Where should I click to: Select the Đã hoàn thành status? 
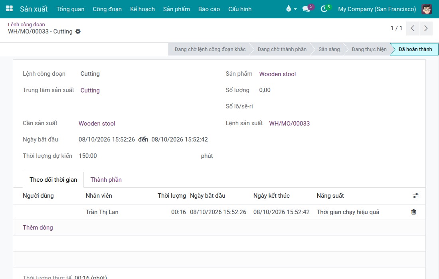pos(415,49)
